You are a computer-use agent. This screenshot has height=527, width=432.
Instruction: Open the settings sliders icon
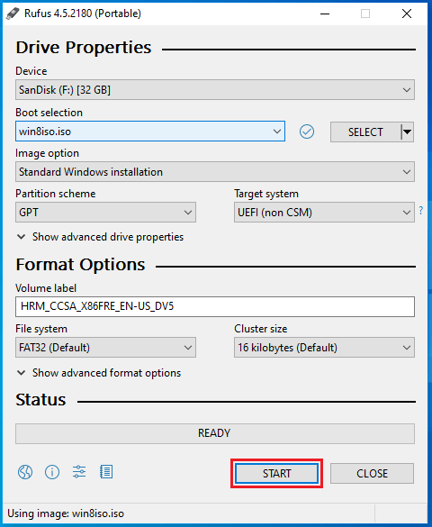coord(79,472)
